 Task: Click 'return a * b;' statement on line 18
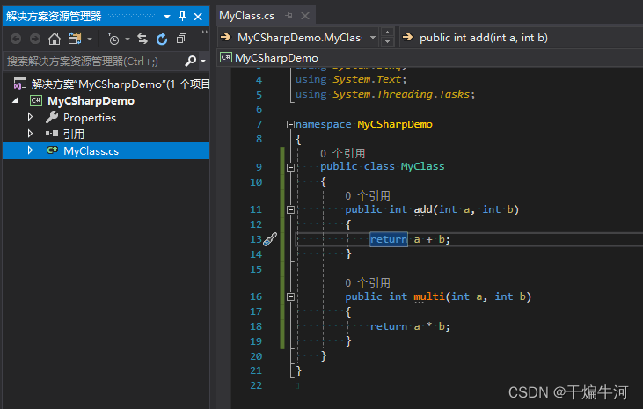pyautogui.click(x=410, y=326)
